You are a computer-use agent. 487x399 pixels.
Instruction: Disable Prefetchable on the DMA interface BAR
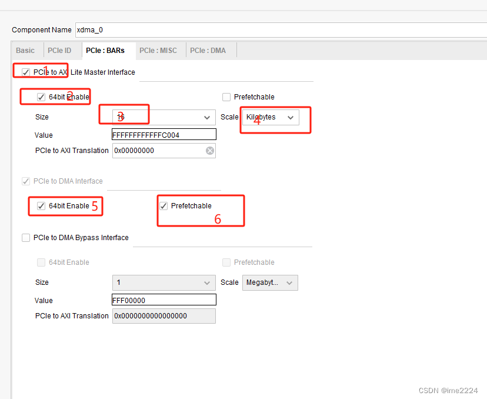click(163, 205)
